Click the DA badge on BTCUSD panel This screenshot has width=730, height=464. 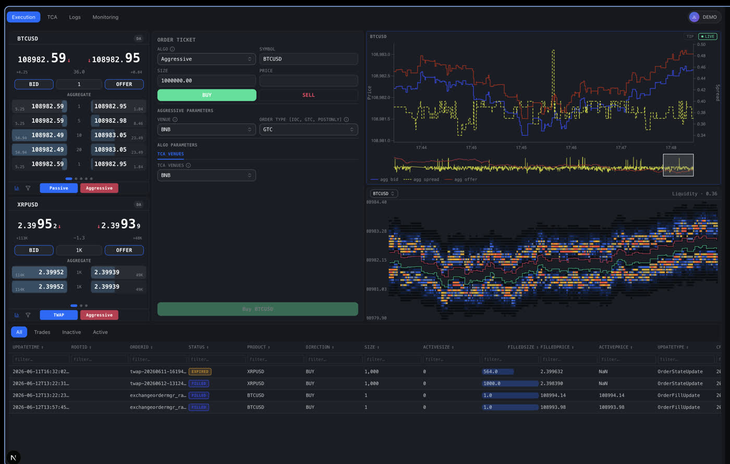[138, 39]
